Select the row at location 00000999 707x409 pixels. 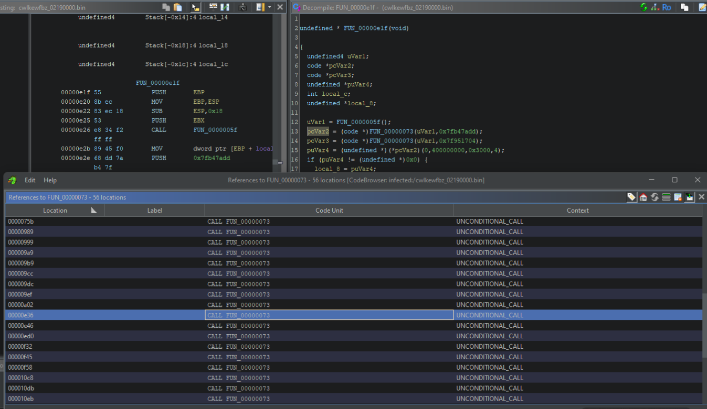[x=354, y=242]
